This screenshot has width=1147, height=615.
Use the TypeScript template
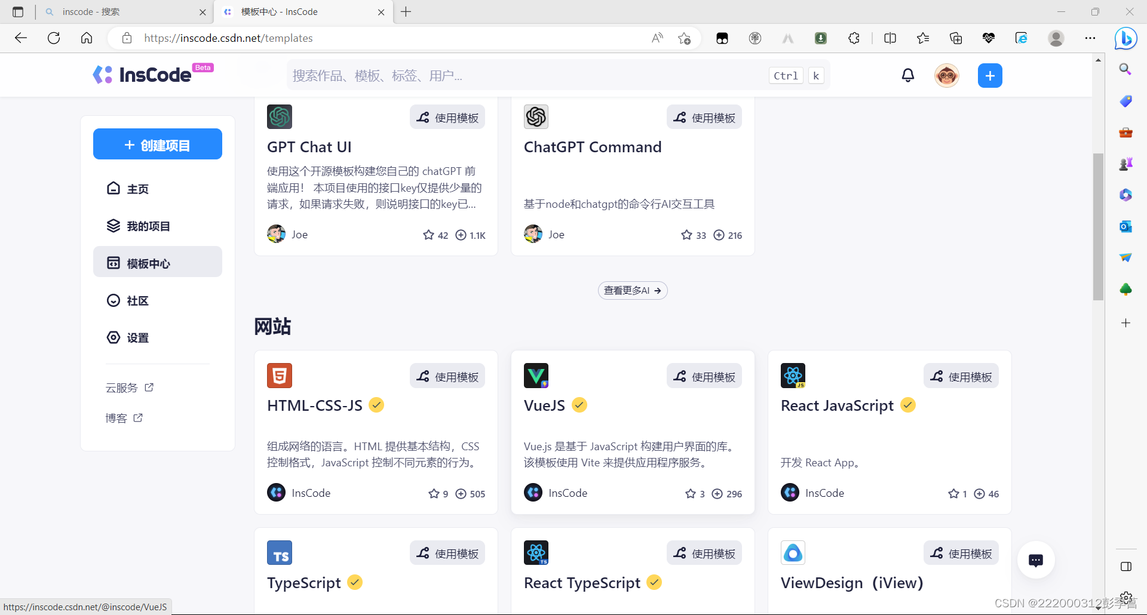pyautogui.click(x=447, y=553)
